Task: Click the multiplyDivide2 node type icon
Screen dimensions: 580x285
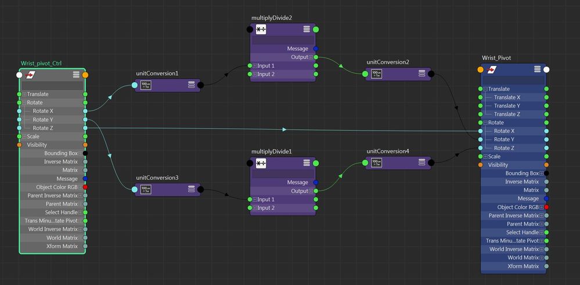Action: pyautogui.click(x=261, y=30)
